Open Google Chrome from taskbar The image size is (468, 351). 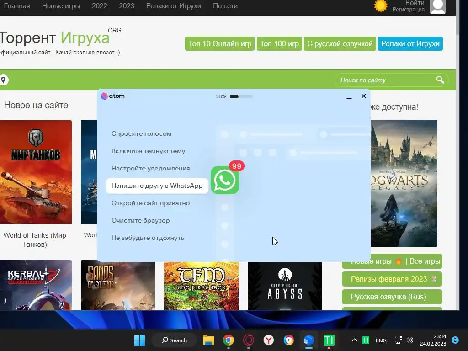click(229, 340)
